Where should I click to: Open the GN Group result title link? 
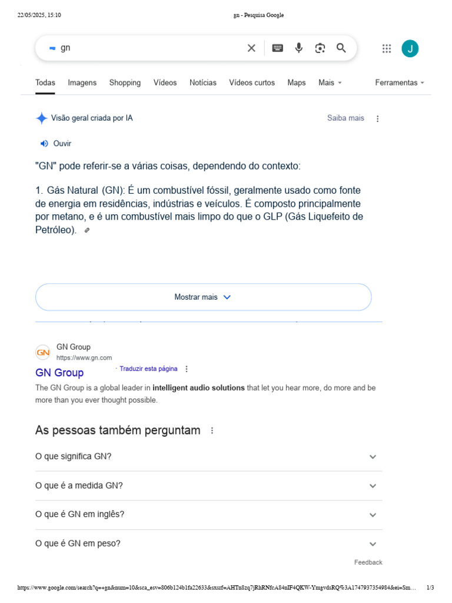[x=59, y=373]
